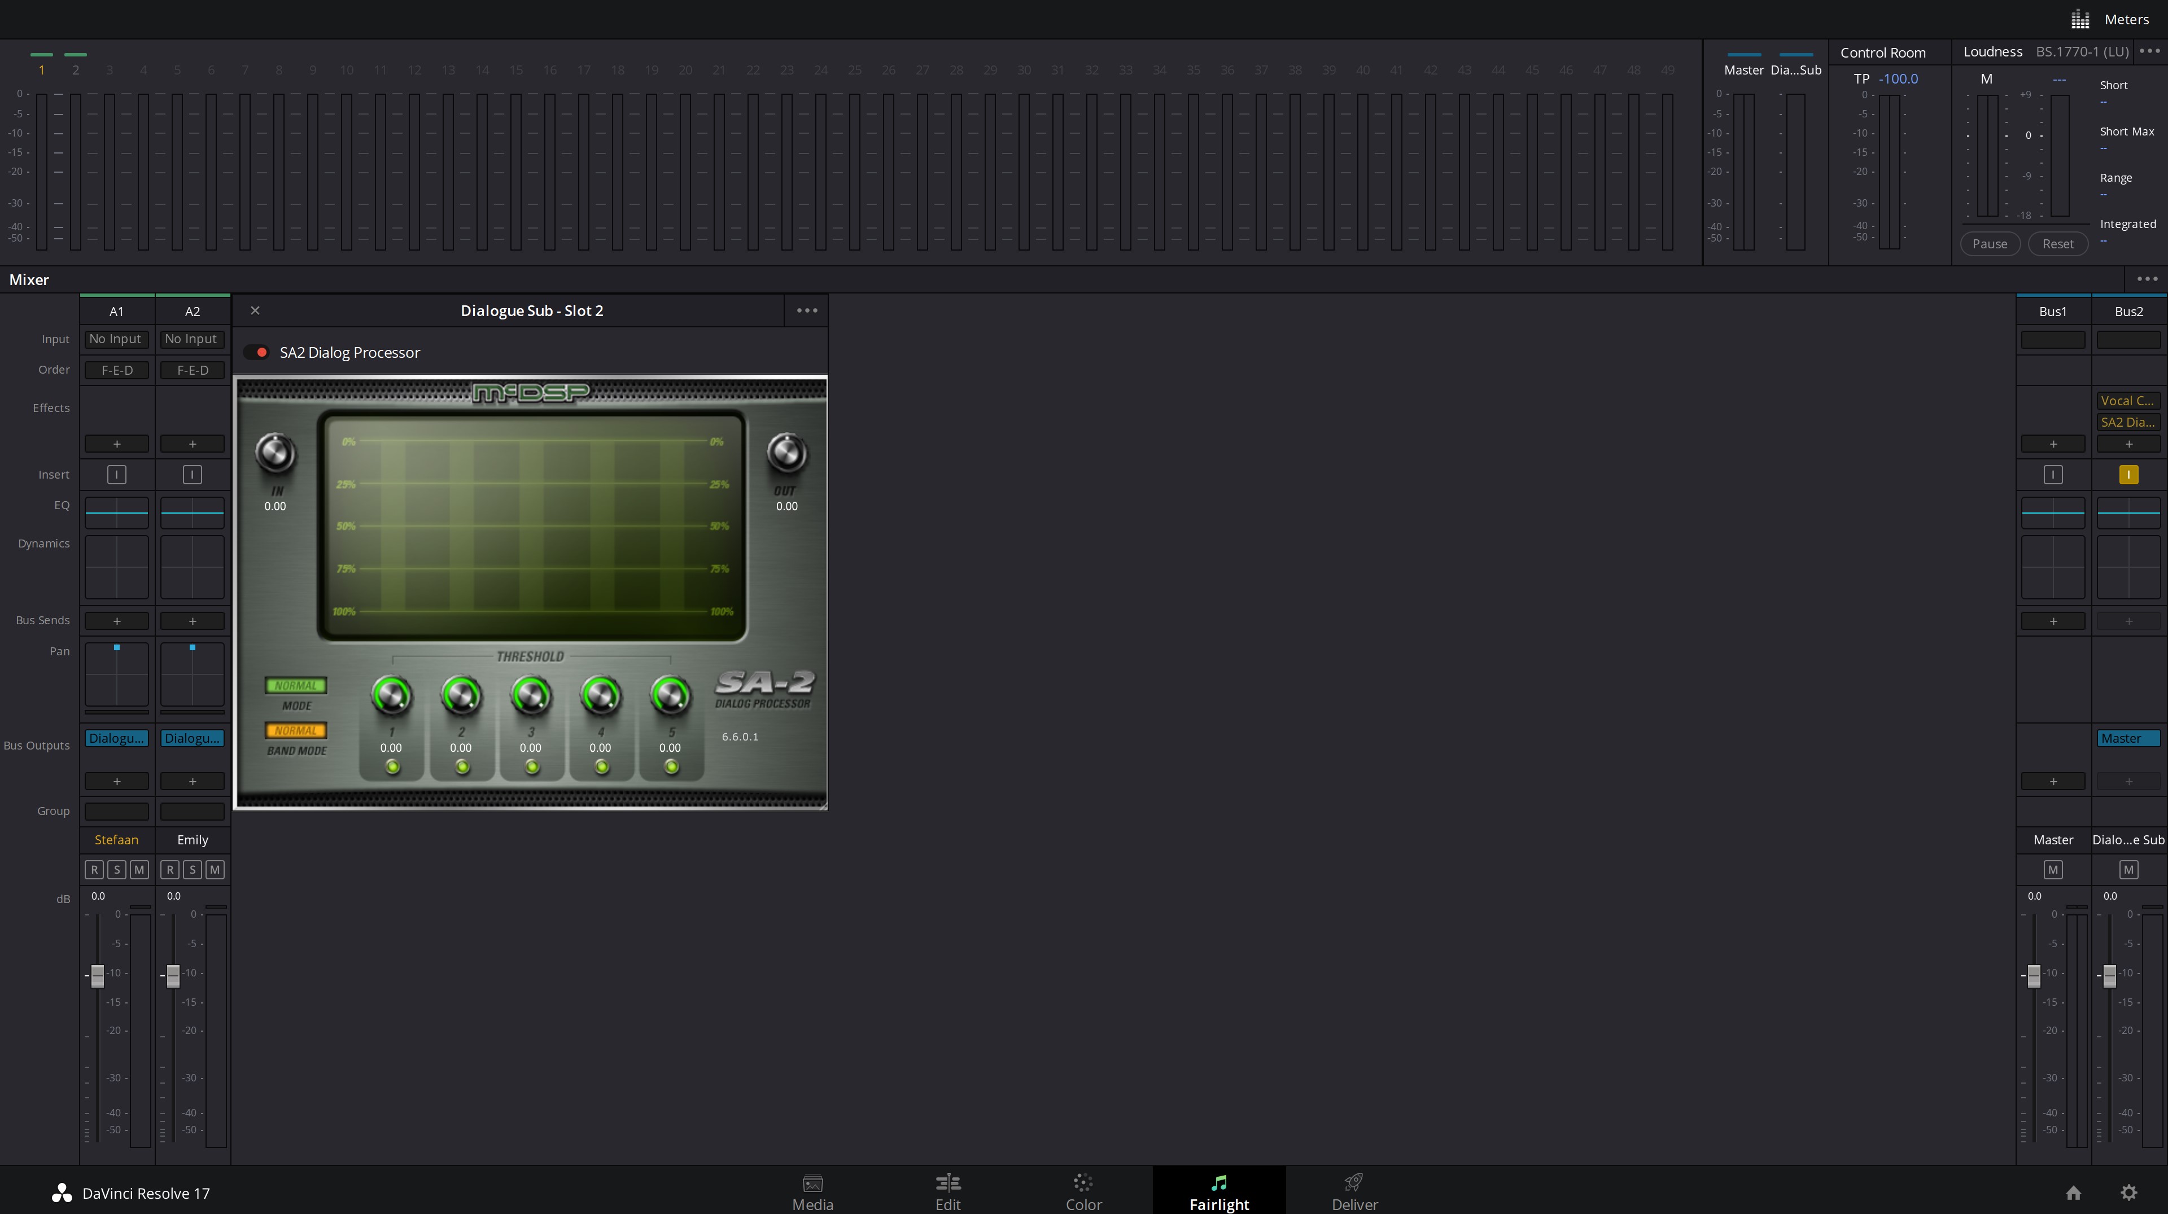Click the Stefaan track name

tap(116, 840)
